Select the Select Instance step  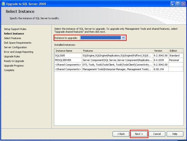click(x=14, y=33)
